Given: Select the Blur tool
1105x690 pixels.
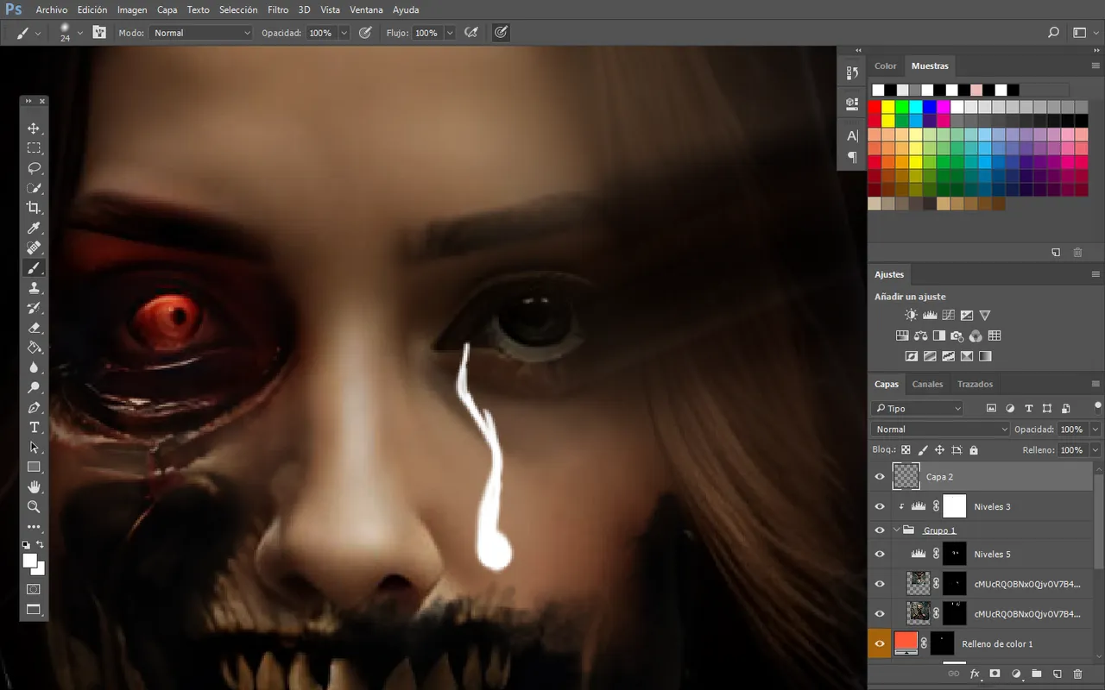Looking at the screenshot, I should coord(34,367).
